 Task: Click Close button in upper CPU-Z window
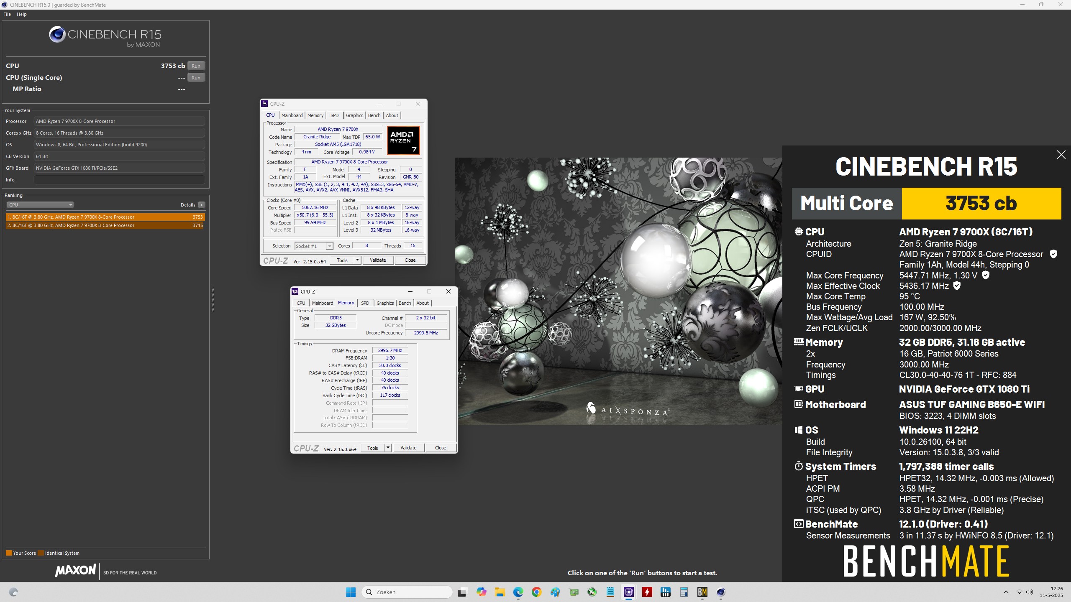tap(410, 260)
